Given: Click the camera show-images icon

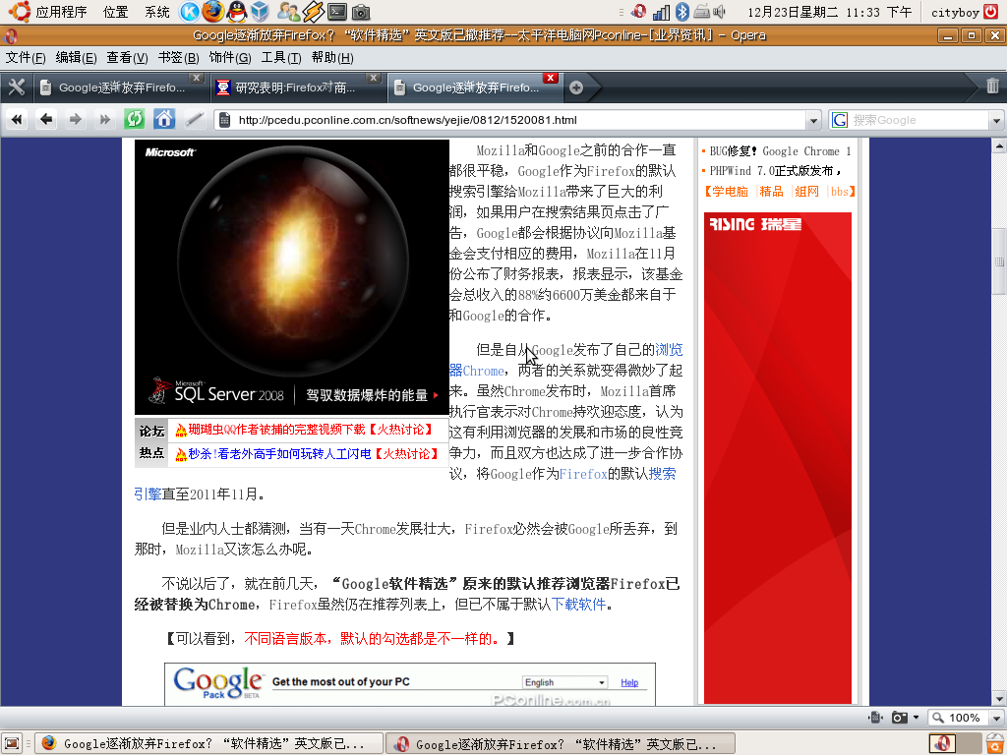Looking at the screenshot, I should (900, 718).
